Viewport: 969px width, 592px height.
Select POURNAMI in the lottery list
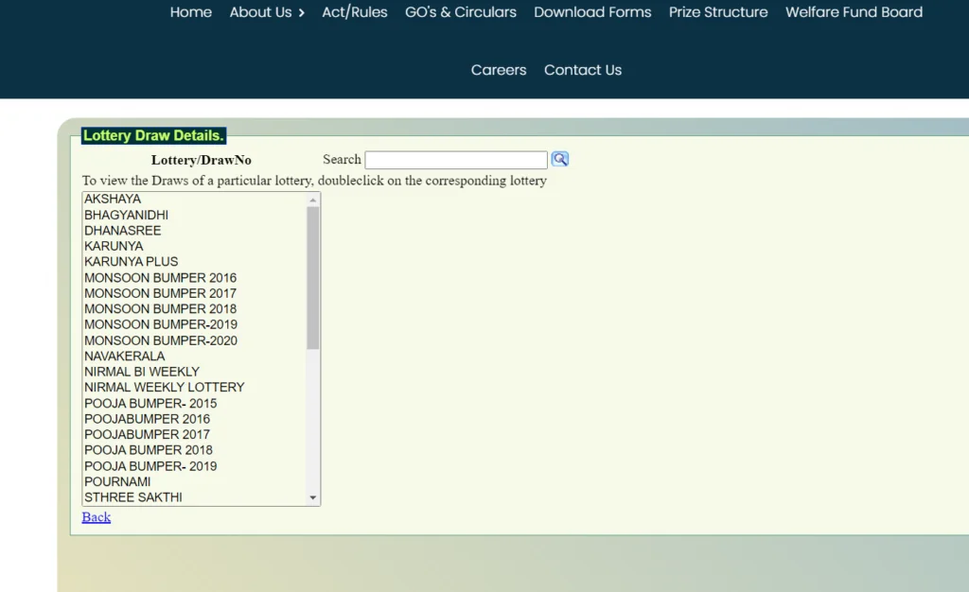(194, 481)
